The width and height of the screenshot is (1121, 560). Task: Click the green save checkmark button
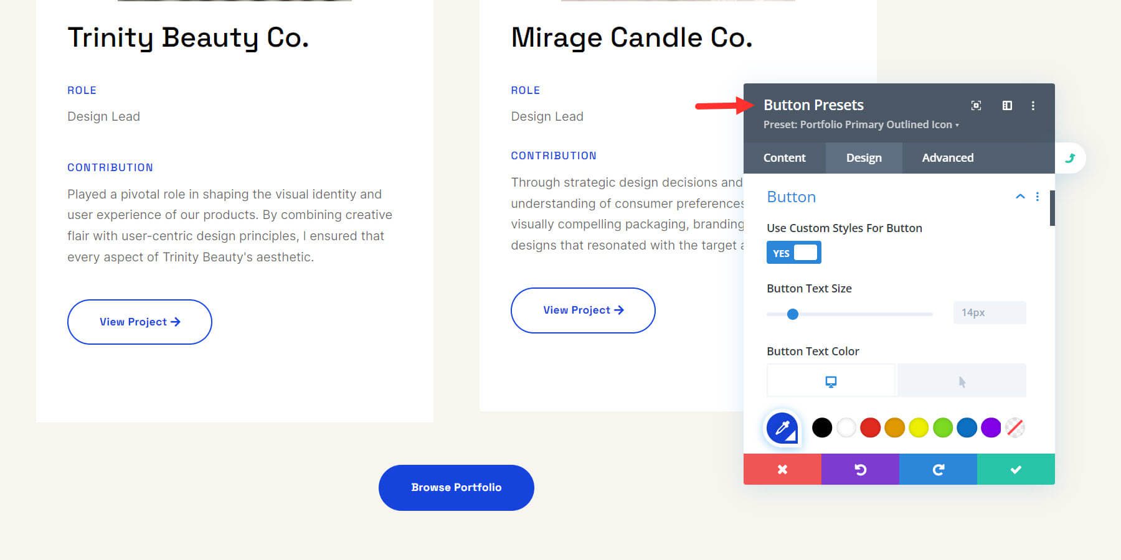tap(1016, 469)
